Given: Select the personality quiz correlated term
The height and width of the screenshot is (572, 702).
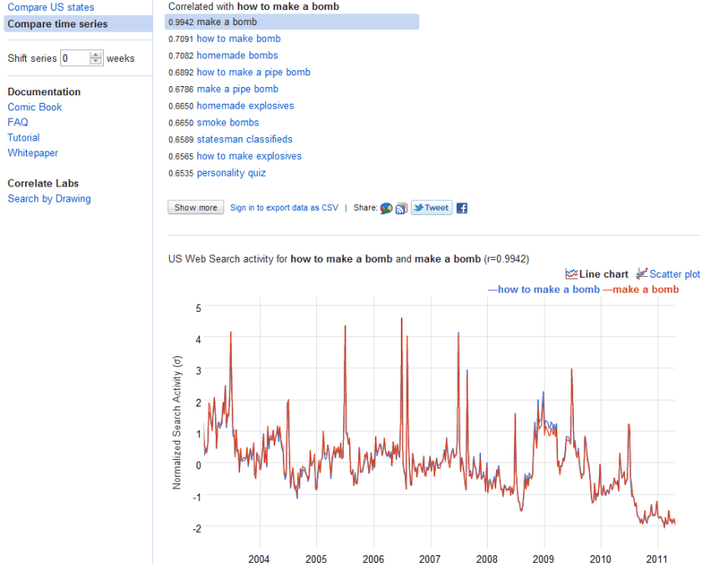Looking at the screenshot, I should coord(231,173).
